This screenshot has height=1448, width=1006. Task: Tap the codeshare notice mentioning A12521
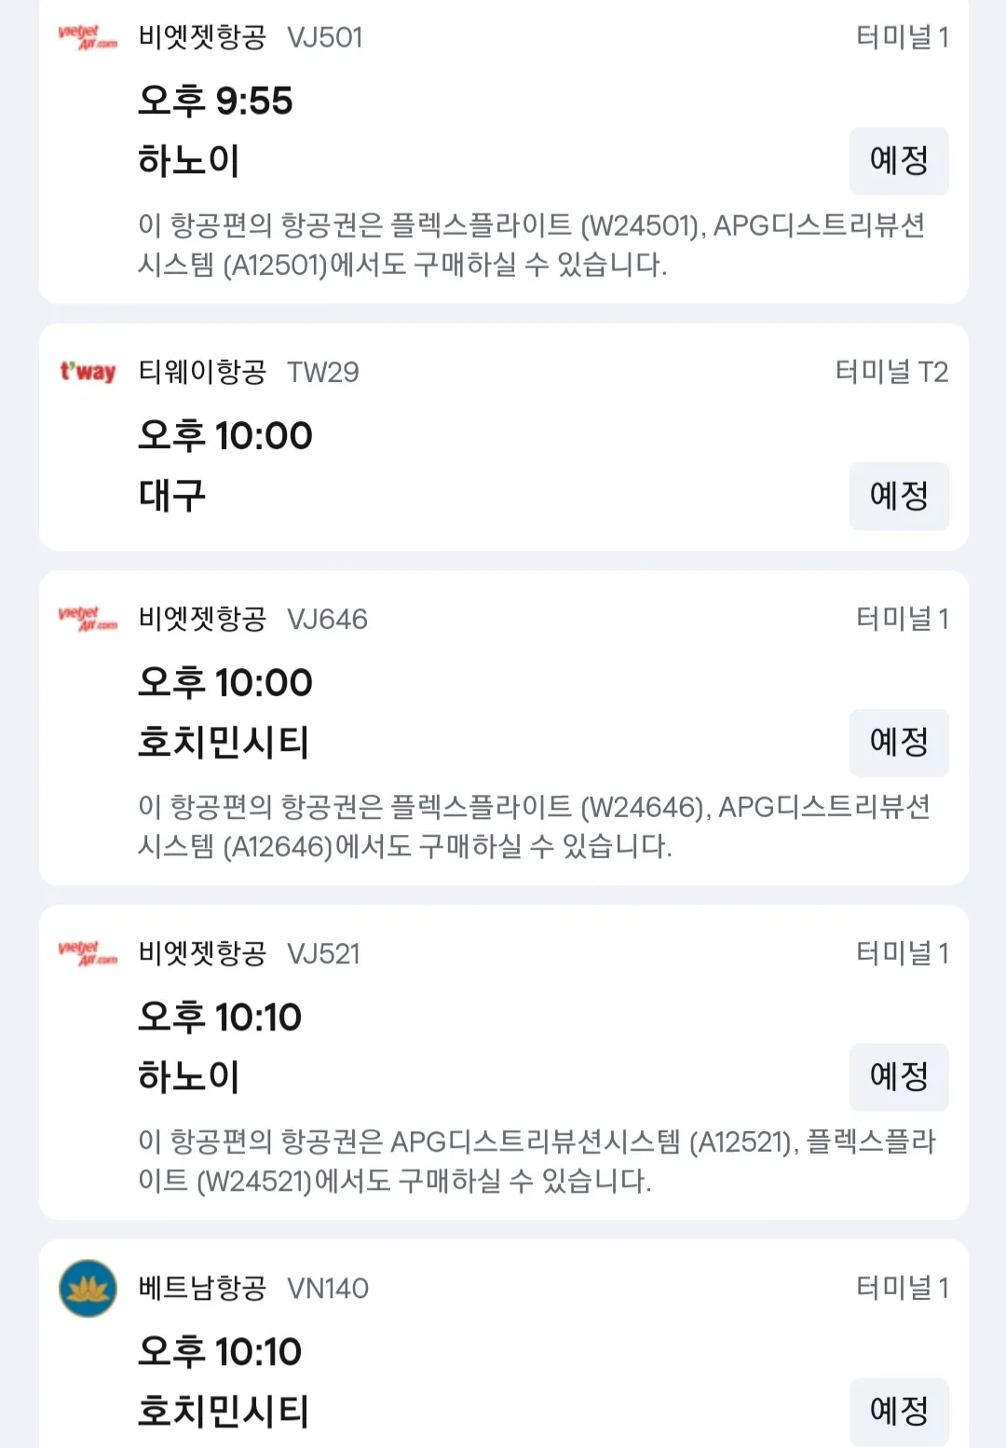pos(537,1161)
